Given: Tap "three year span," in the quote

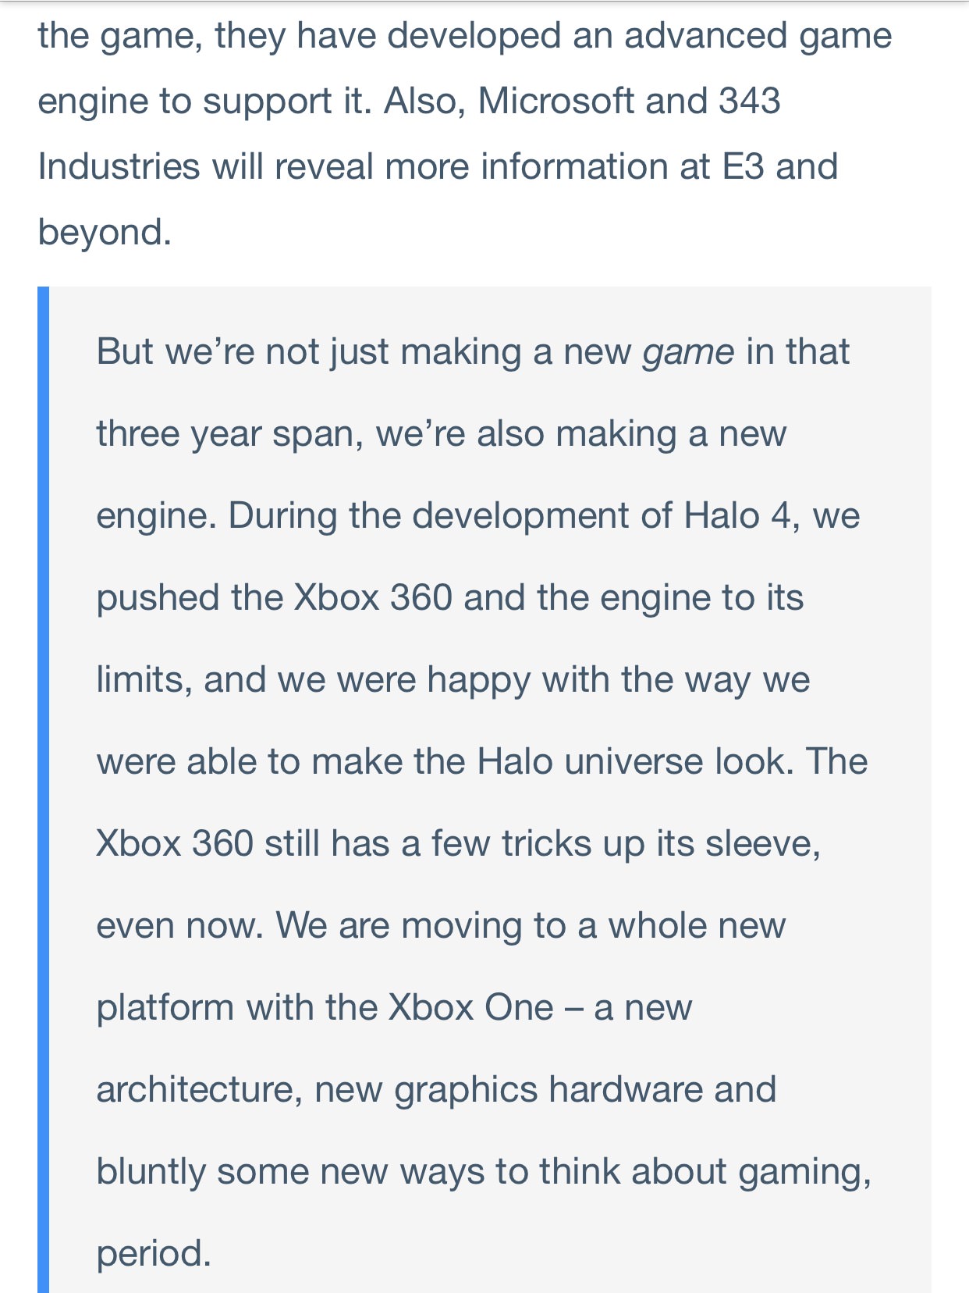Looking at the screenshot, I should coord(230,435).
